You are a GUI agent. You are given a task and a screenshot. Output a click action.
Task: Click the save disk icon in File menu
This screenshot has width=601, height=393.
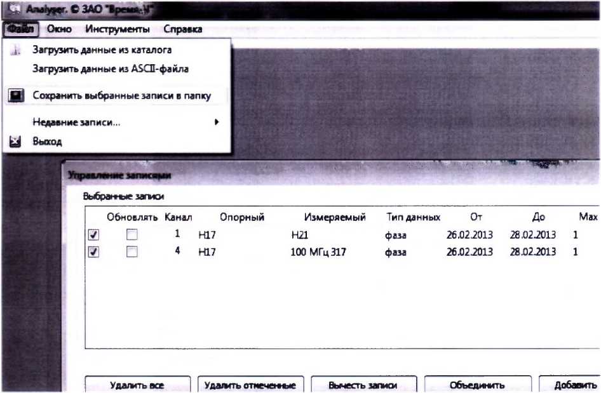[x=16, y=95]
